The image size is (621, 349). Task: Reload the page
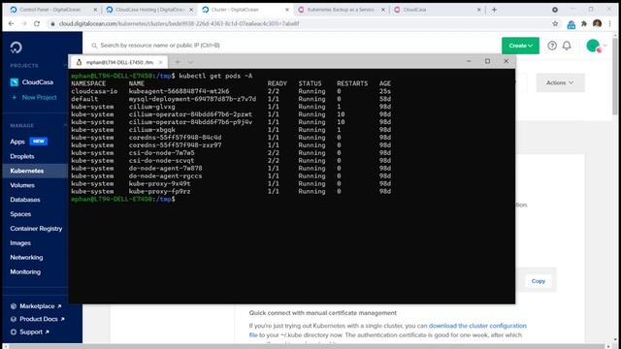pos(37,23)
